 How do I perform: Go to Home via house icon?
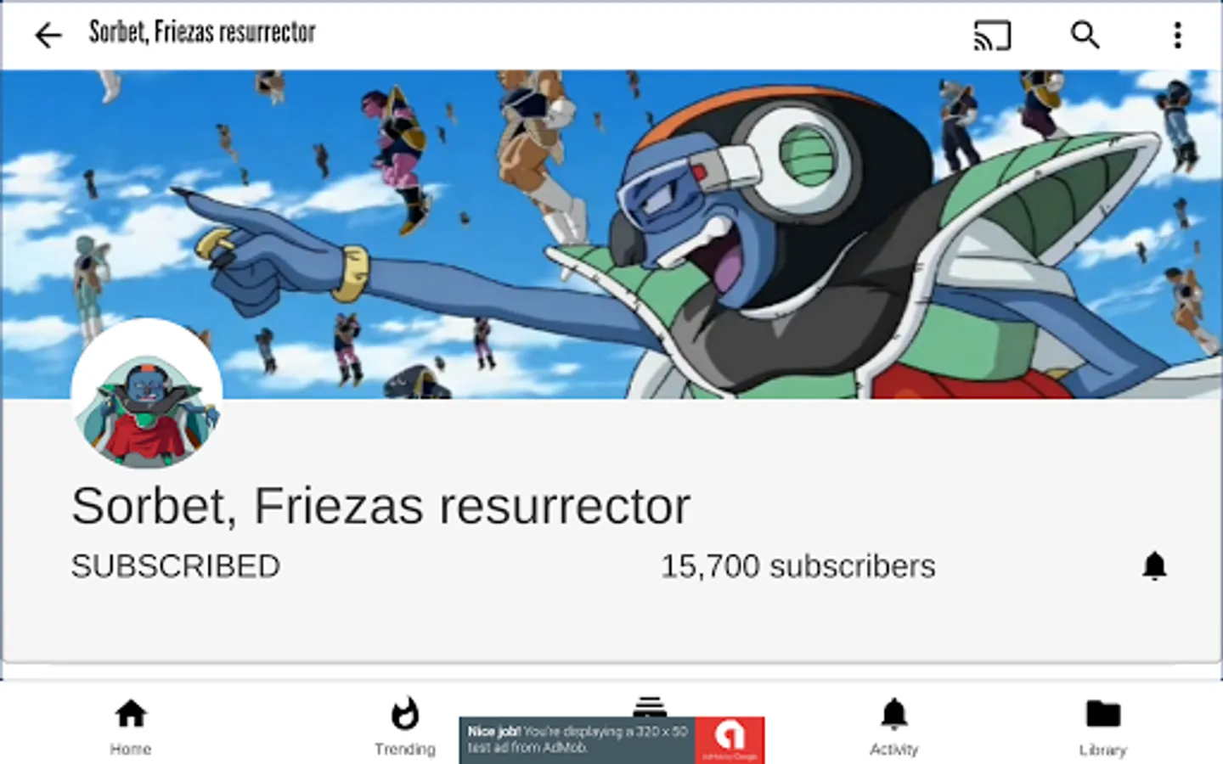coord(131,714)
